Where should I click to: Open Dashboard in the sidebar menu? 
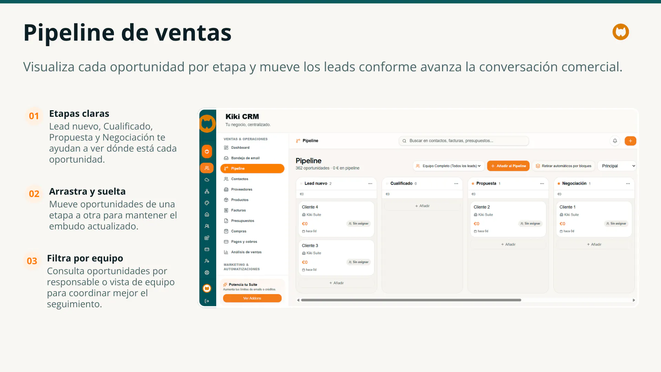coord(252,148)
